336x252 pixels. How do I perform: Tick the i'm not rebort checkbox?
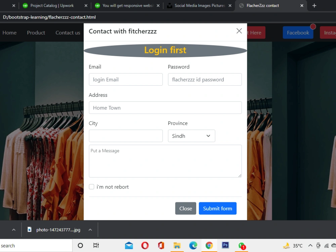click(91, 187)
